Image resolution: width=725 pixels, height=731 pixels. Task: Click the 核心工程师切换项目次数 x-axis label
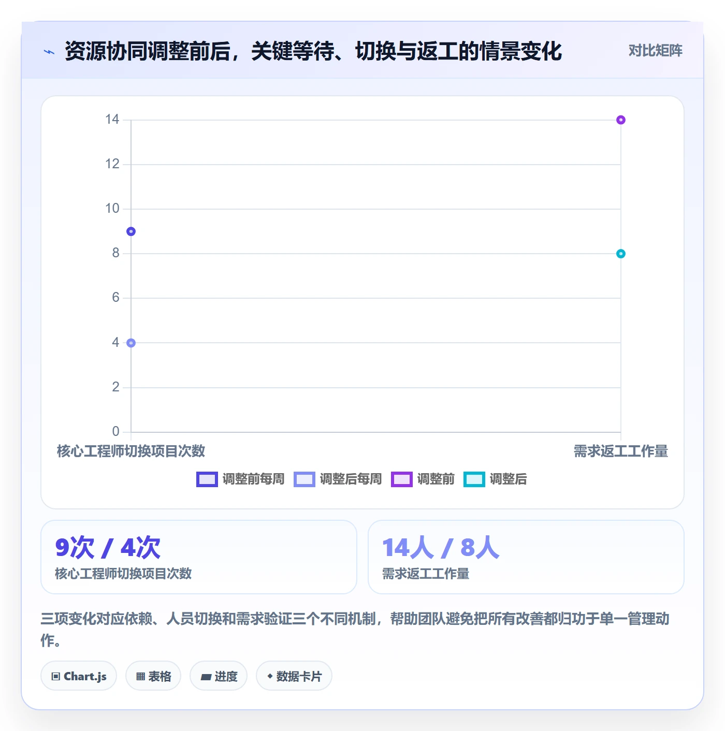pos(131,451)
